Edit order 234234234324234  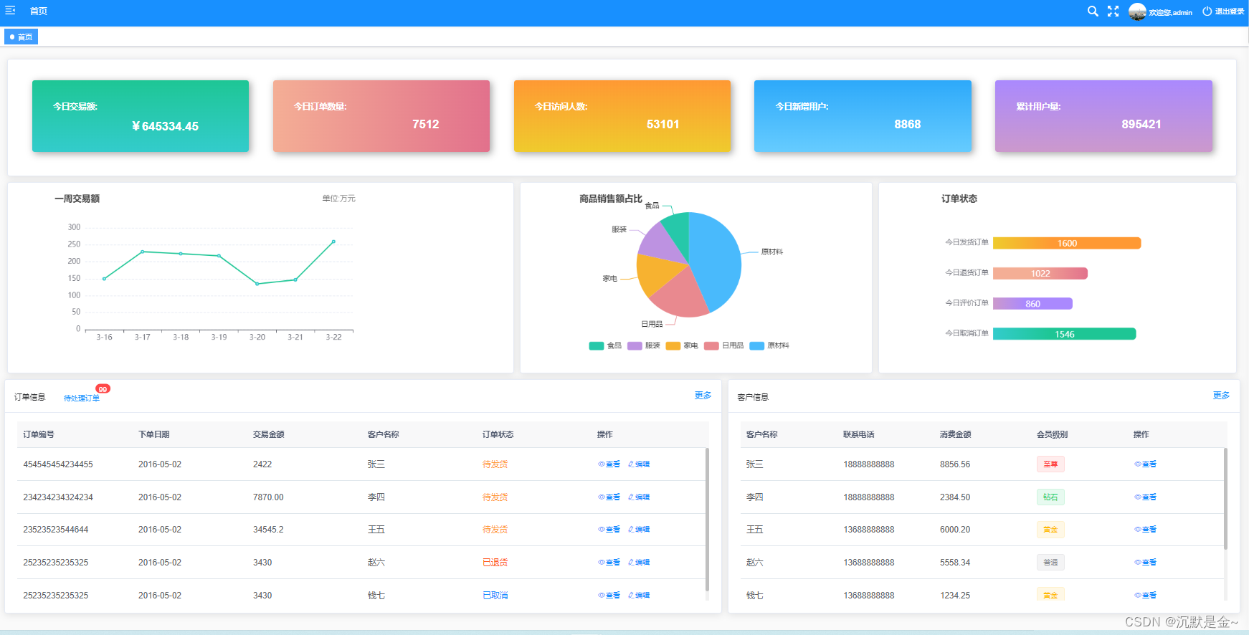(x=639, y=497)
